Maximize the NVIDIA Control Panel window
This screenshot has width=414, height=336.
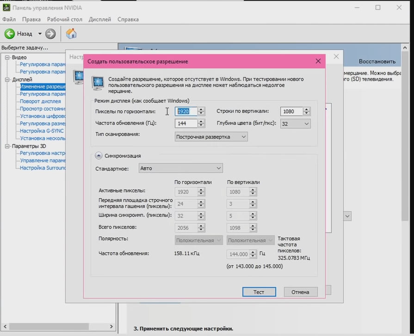pos(378,7)
